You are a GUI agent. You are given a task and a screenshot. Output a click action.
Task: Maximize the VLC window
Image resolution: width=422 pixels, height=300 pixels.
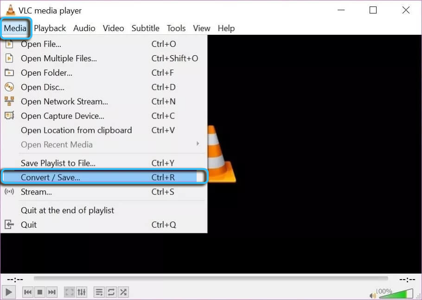click(x=373, y=10)
